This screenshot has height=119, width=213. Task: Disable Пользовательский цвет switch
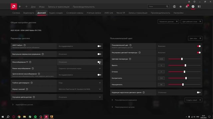pos(199,46)
